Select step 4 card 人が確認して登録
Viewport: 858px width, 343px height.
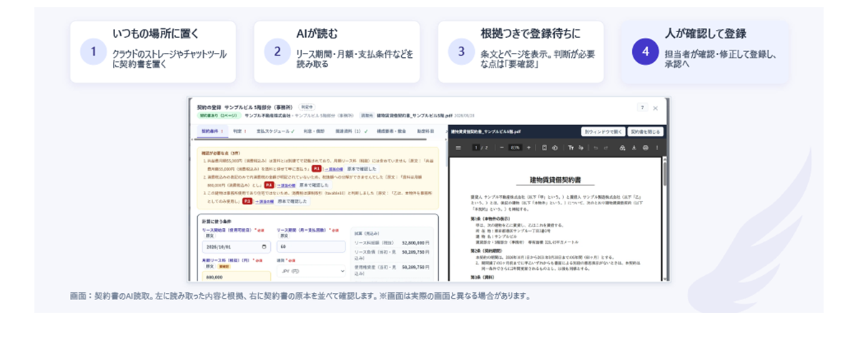(x=705, y=51)
